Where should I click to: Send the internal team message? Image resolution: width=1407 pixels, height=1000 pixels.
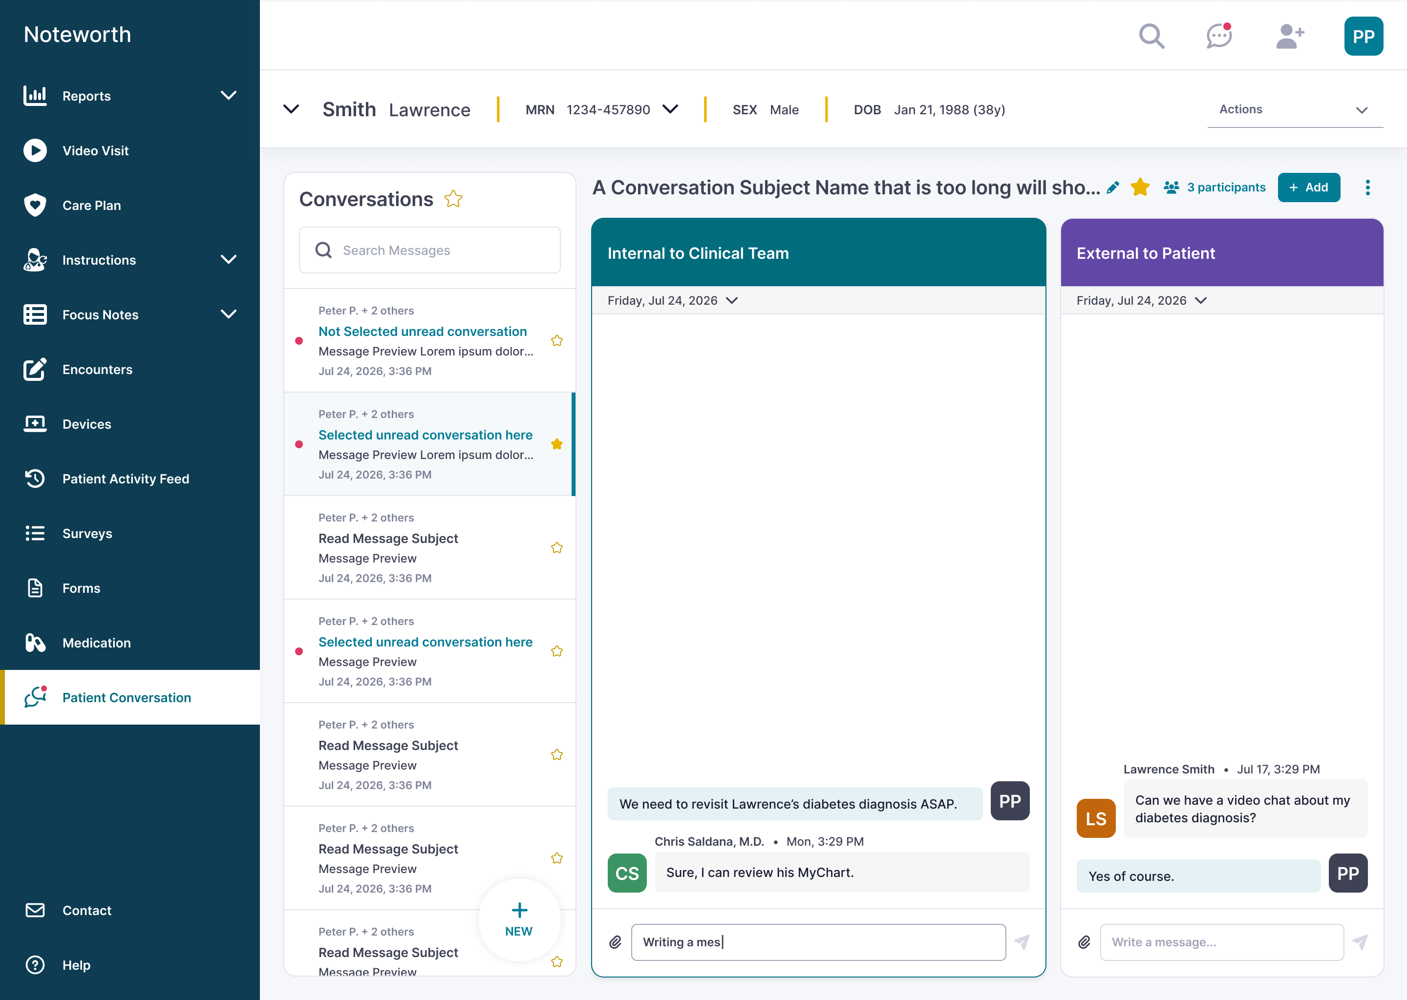click(1022, 941)
